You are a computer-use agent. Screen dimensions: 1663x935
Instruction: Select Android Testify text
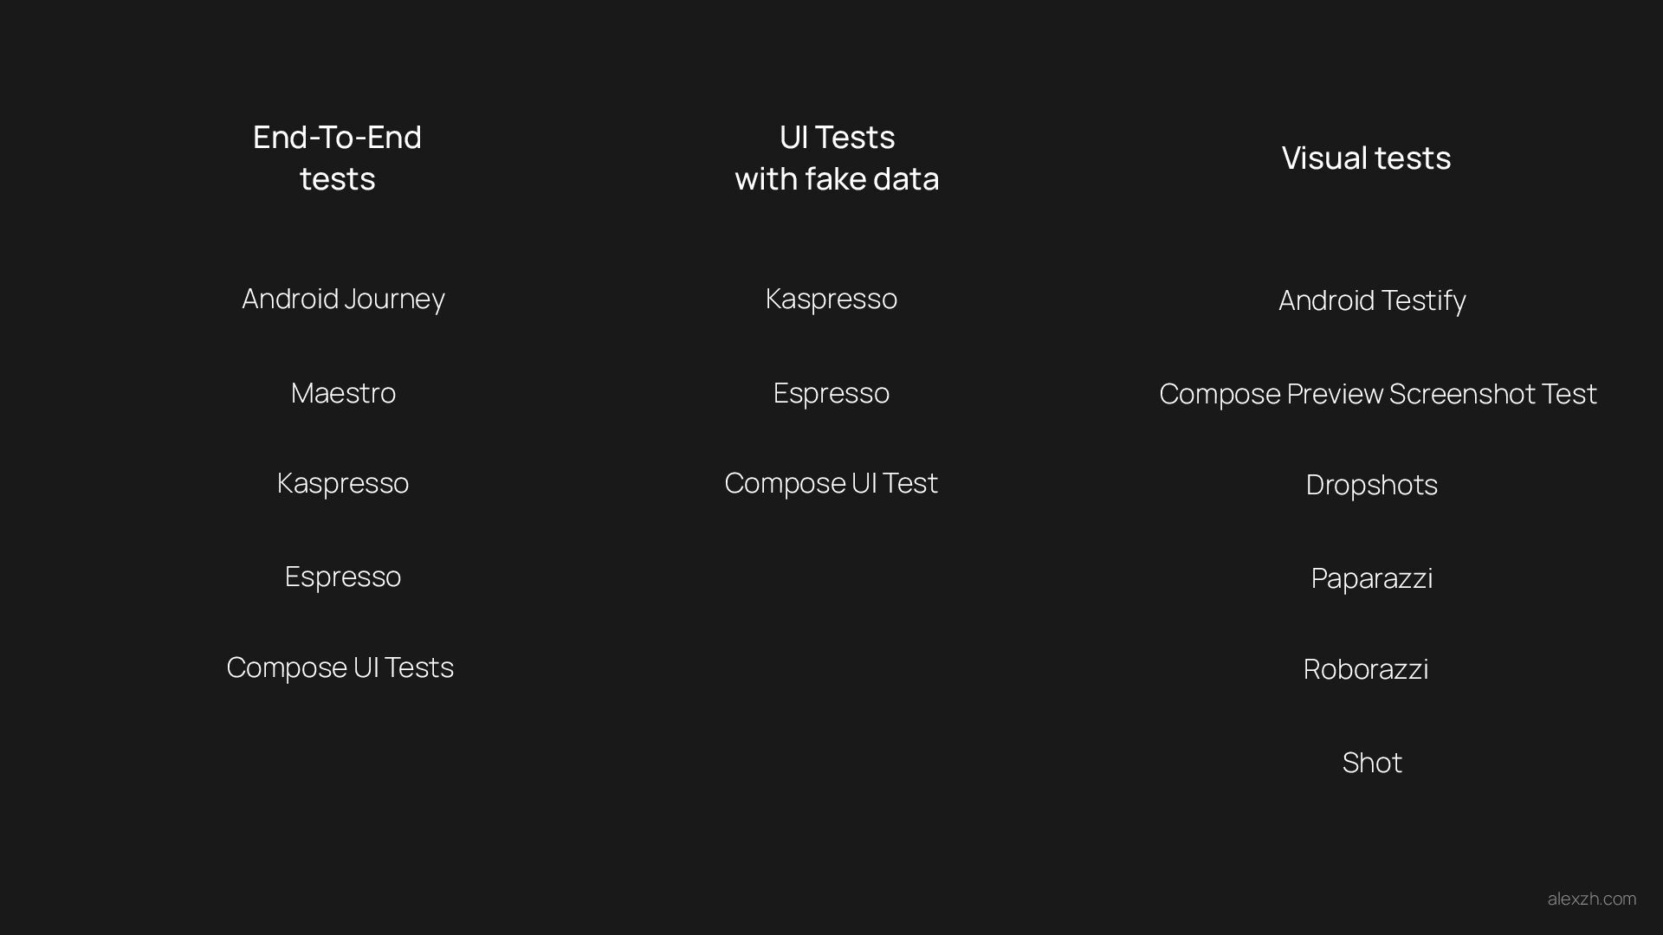click(1372, 300)
